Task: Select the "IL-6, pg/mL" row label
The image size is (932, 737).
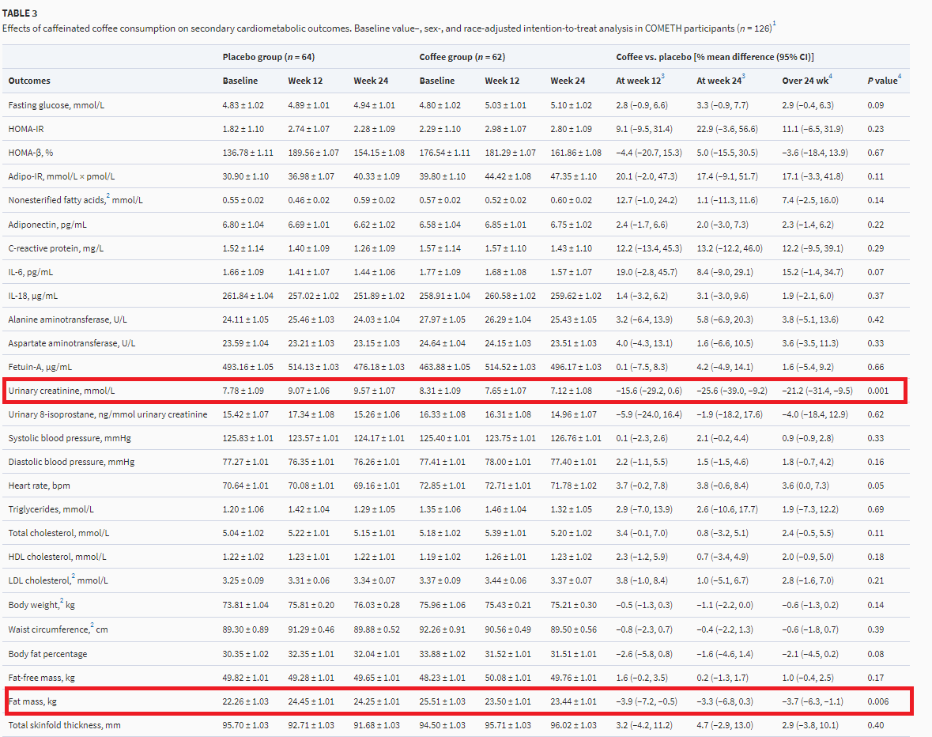Action: click(30, 272)
